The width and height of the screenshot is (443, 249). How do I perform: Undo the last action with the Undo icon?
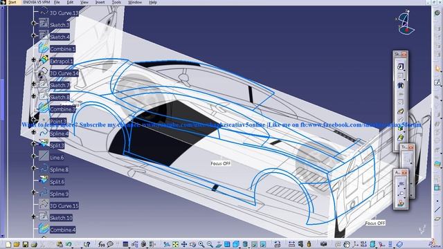click(x=69, y=244)
